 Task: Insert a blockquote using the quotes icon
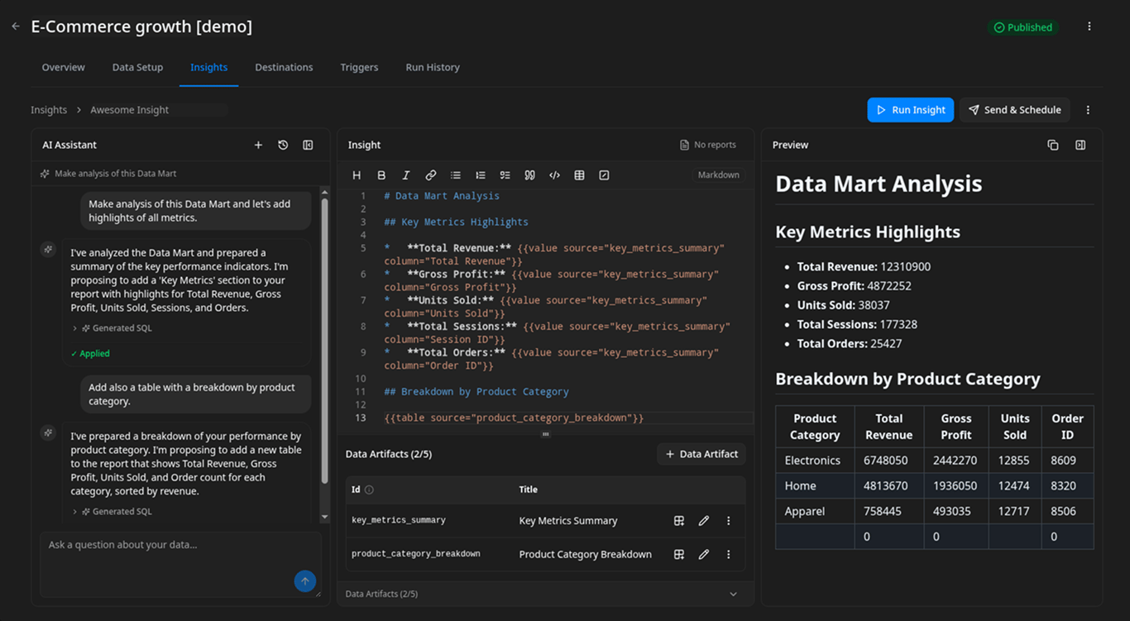529,174
